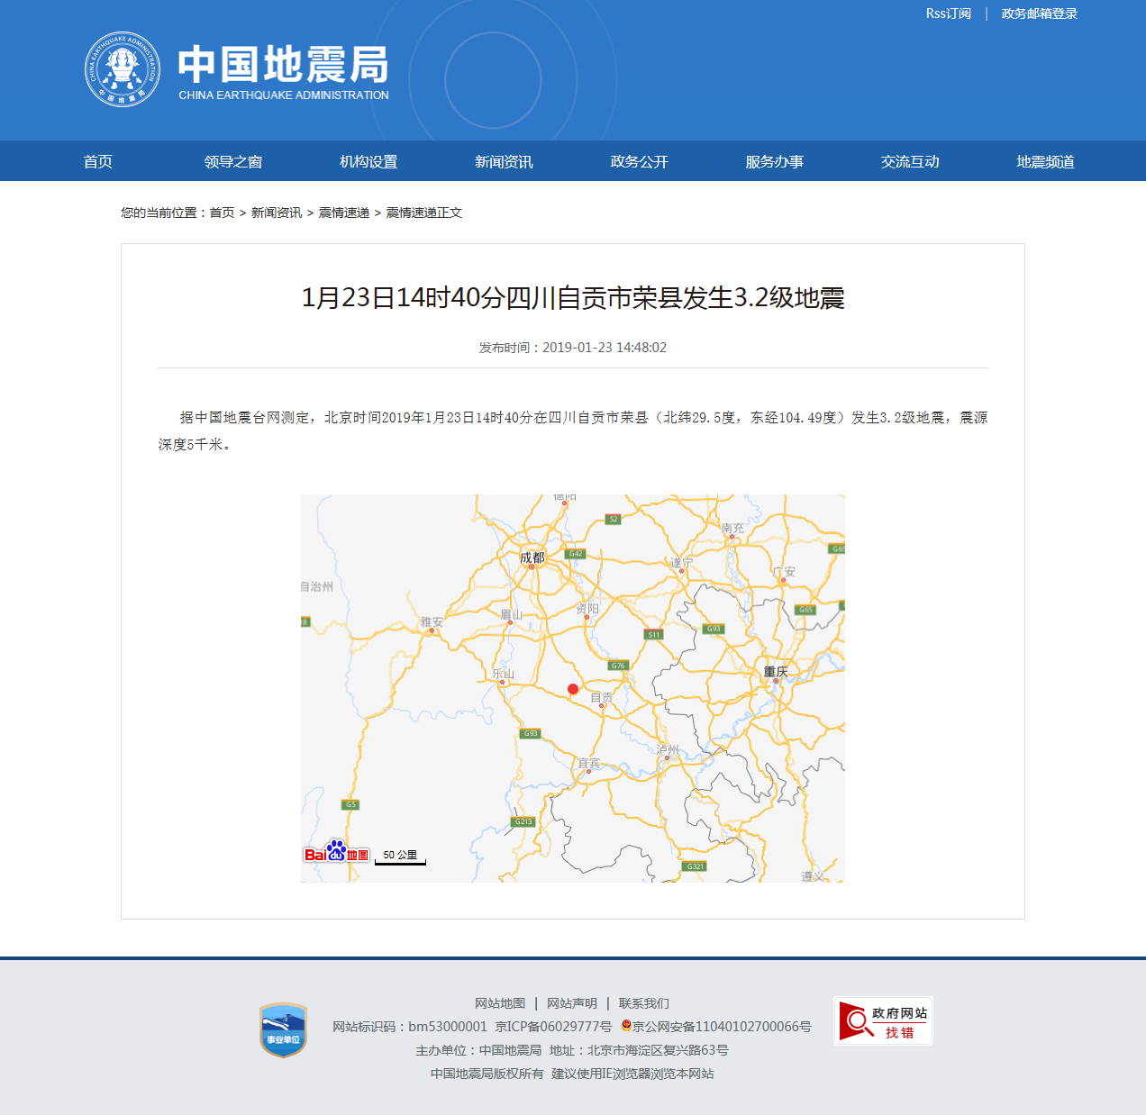1146x1115 pixels.
Task: Open the 领导之窗 navigation menu
Action: tap(235, 161)
